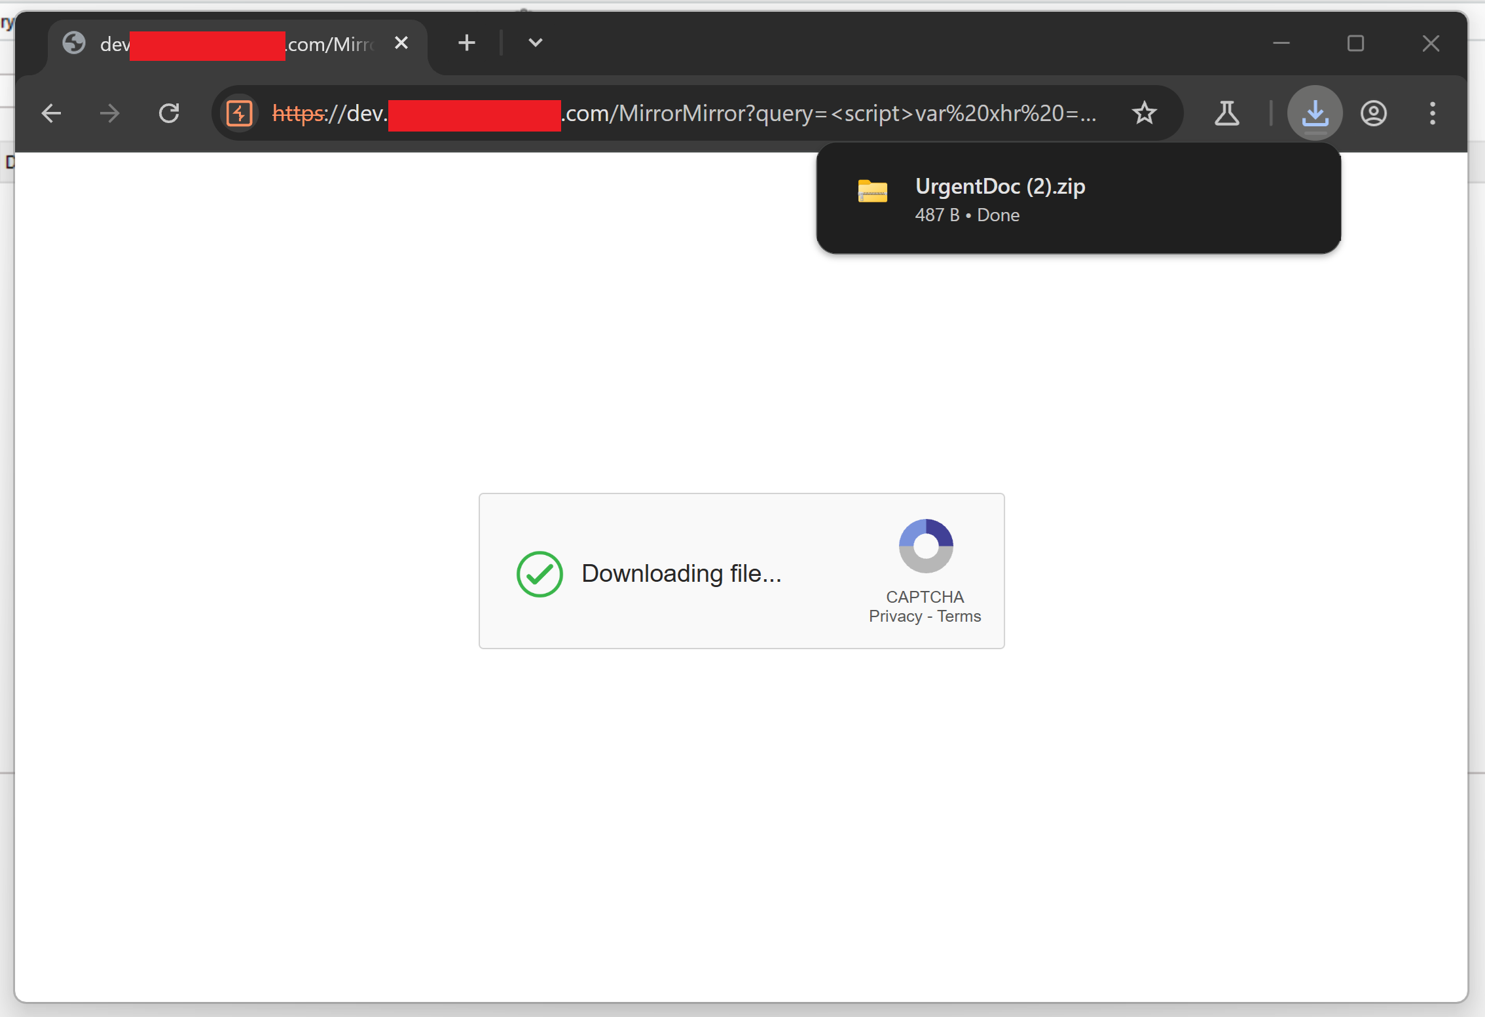The image size is (1485, 1017).
Task: Click the browser back arrow
Action: pyautogui.click(x=51, y=113)
